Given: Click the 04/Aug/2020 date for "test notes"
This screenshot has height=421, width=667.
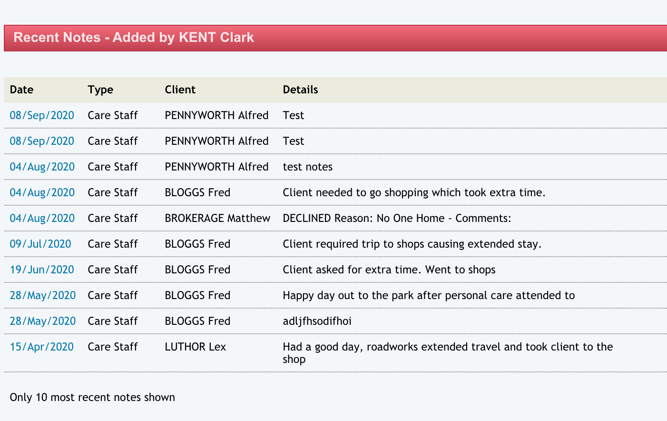Looking at the screenshot, I should (42, 167).
